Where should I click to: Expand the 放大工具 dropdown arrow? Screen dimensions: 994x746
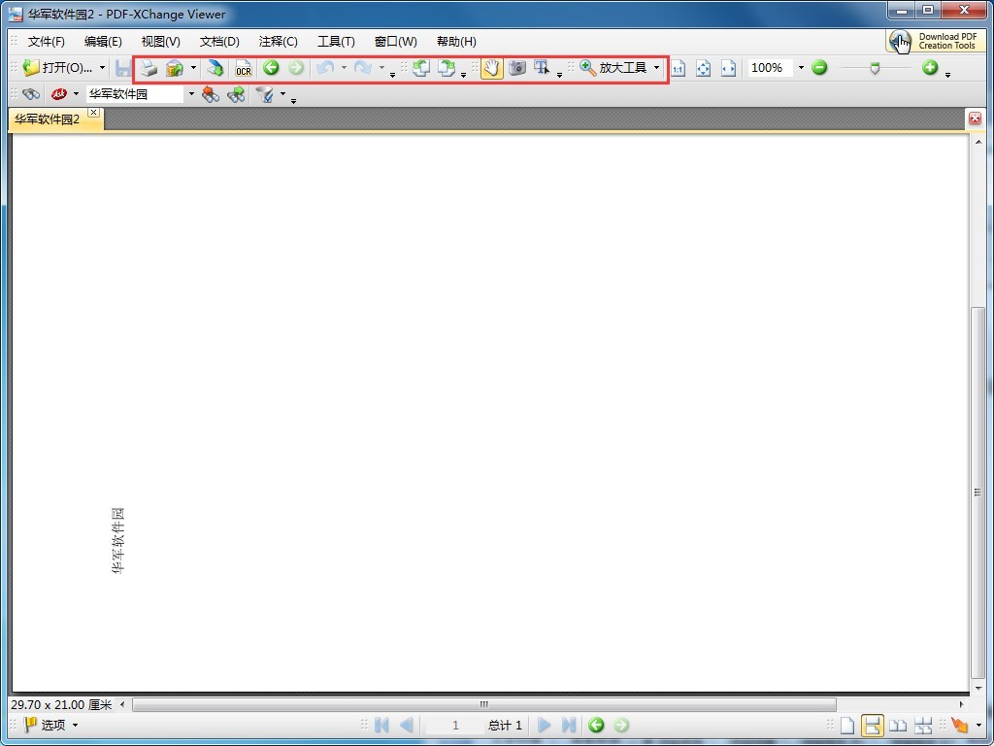pyautogui.click(x=657, y=68)
